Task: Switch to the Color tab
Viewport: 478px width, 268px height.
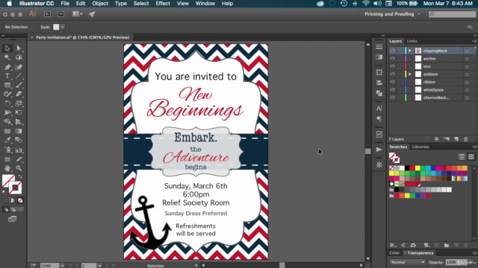Action: (x=394, y=253)
